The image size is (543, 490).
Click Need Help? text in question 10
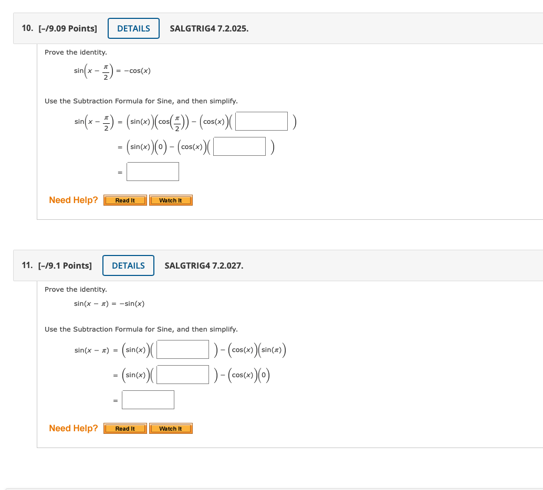click(74, 200)
